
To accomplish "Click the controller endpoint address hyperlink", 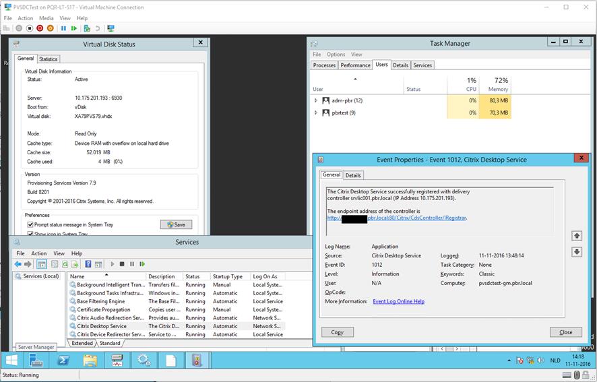I will 396,218.
